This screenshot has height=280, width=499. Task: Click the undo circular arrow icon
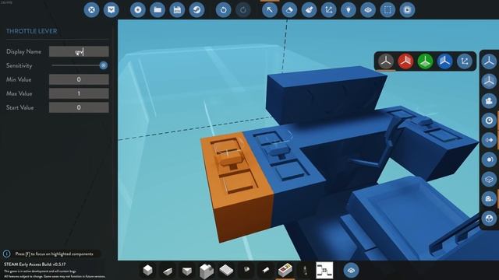(x=224, y=10)
